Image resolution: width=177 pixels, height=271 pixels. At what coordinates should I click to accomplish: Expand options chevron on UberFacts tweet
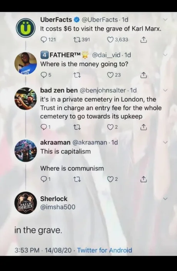[x=165, y=20]
